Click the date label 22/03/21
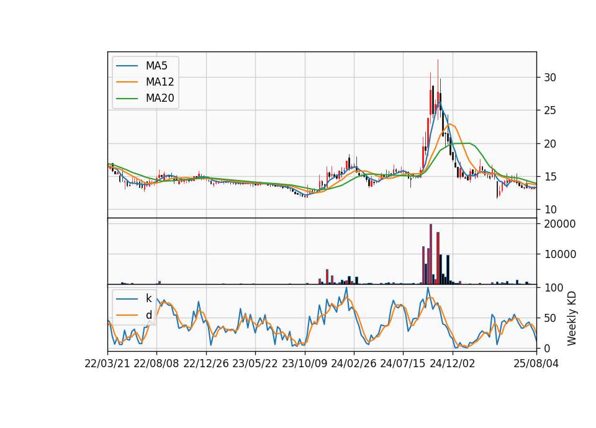This screenshot has height=428, width=596. (x=107, y=363)
